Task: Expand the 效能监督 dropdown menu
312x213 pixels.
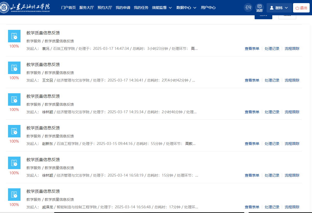Action: 162,8
